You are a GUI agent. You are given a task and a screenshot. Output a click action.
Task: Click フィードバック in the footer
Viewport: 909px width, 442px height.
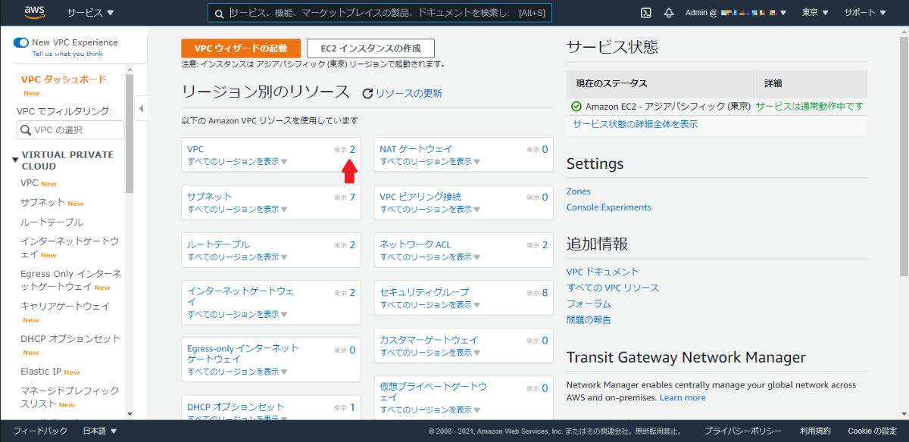[x=40, y=431]
